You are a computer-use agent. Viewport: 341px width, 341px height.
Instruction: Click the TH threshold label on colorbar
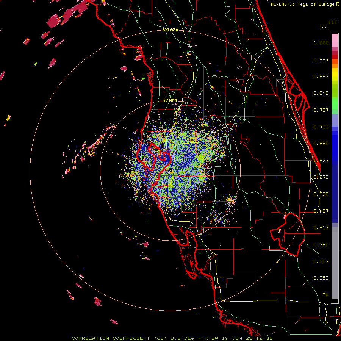(x=325, y=295)
